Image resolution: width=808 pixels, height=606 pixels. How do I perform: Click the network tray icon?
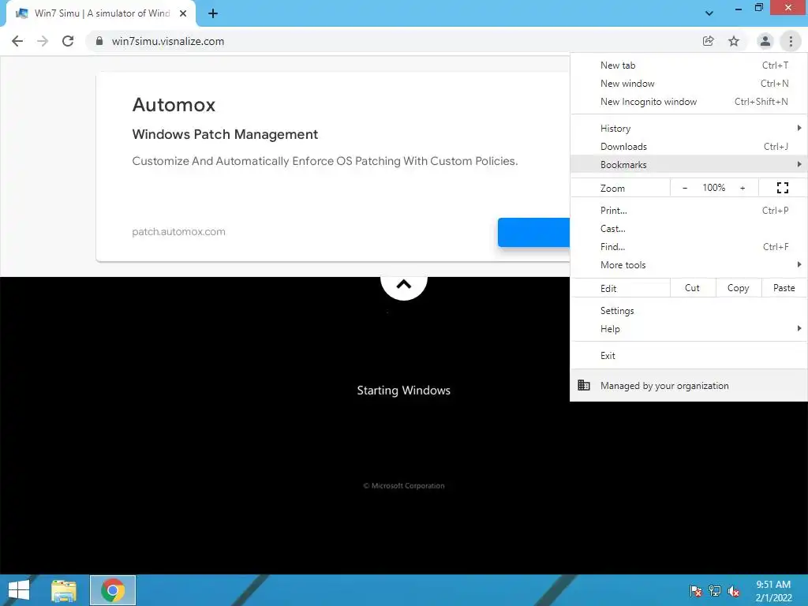715,590
